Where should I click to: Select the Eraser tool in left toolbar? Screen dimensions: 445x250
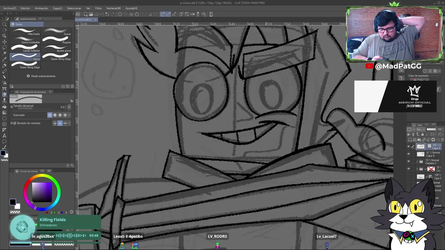click(x=5, y=94)
